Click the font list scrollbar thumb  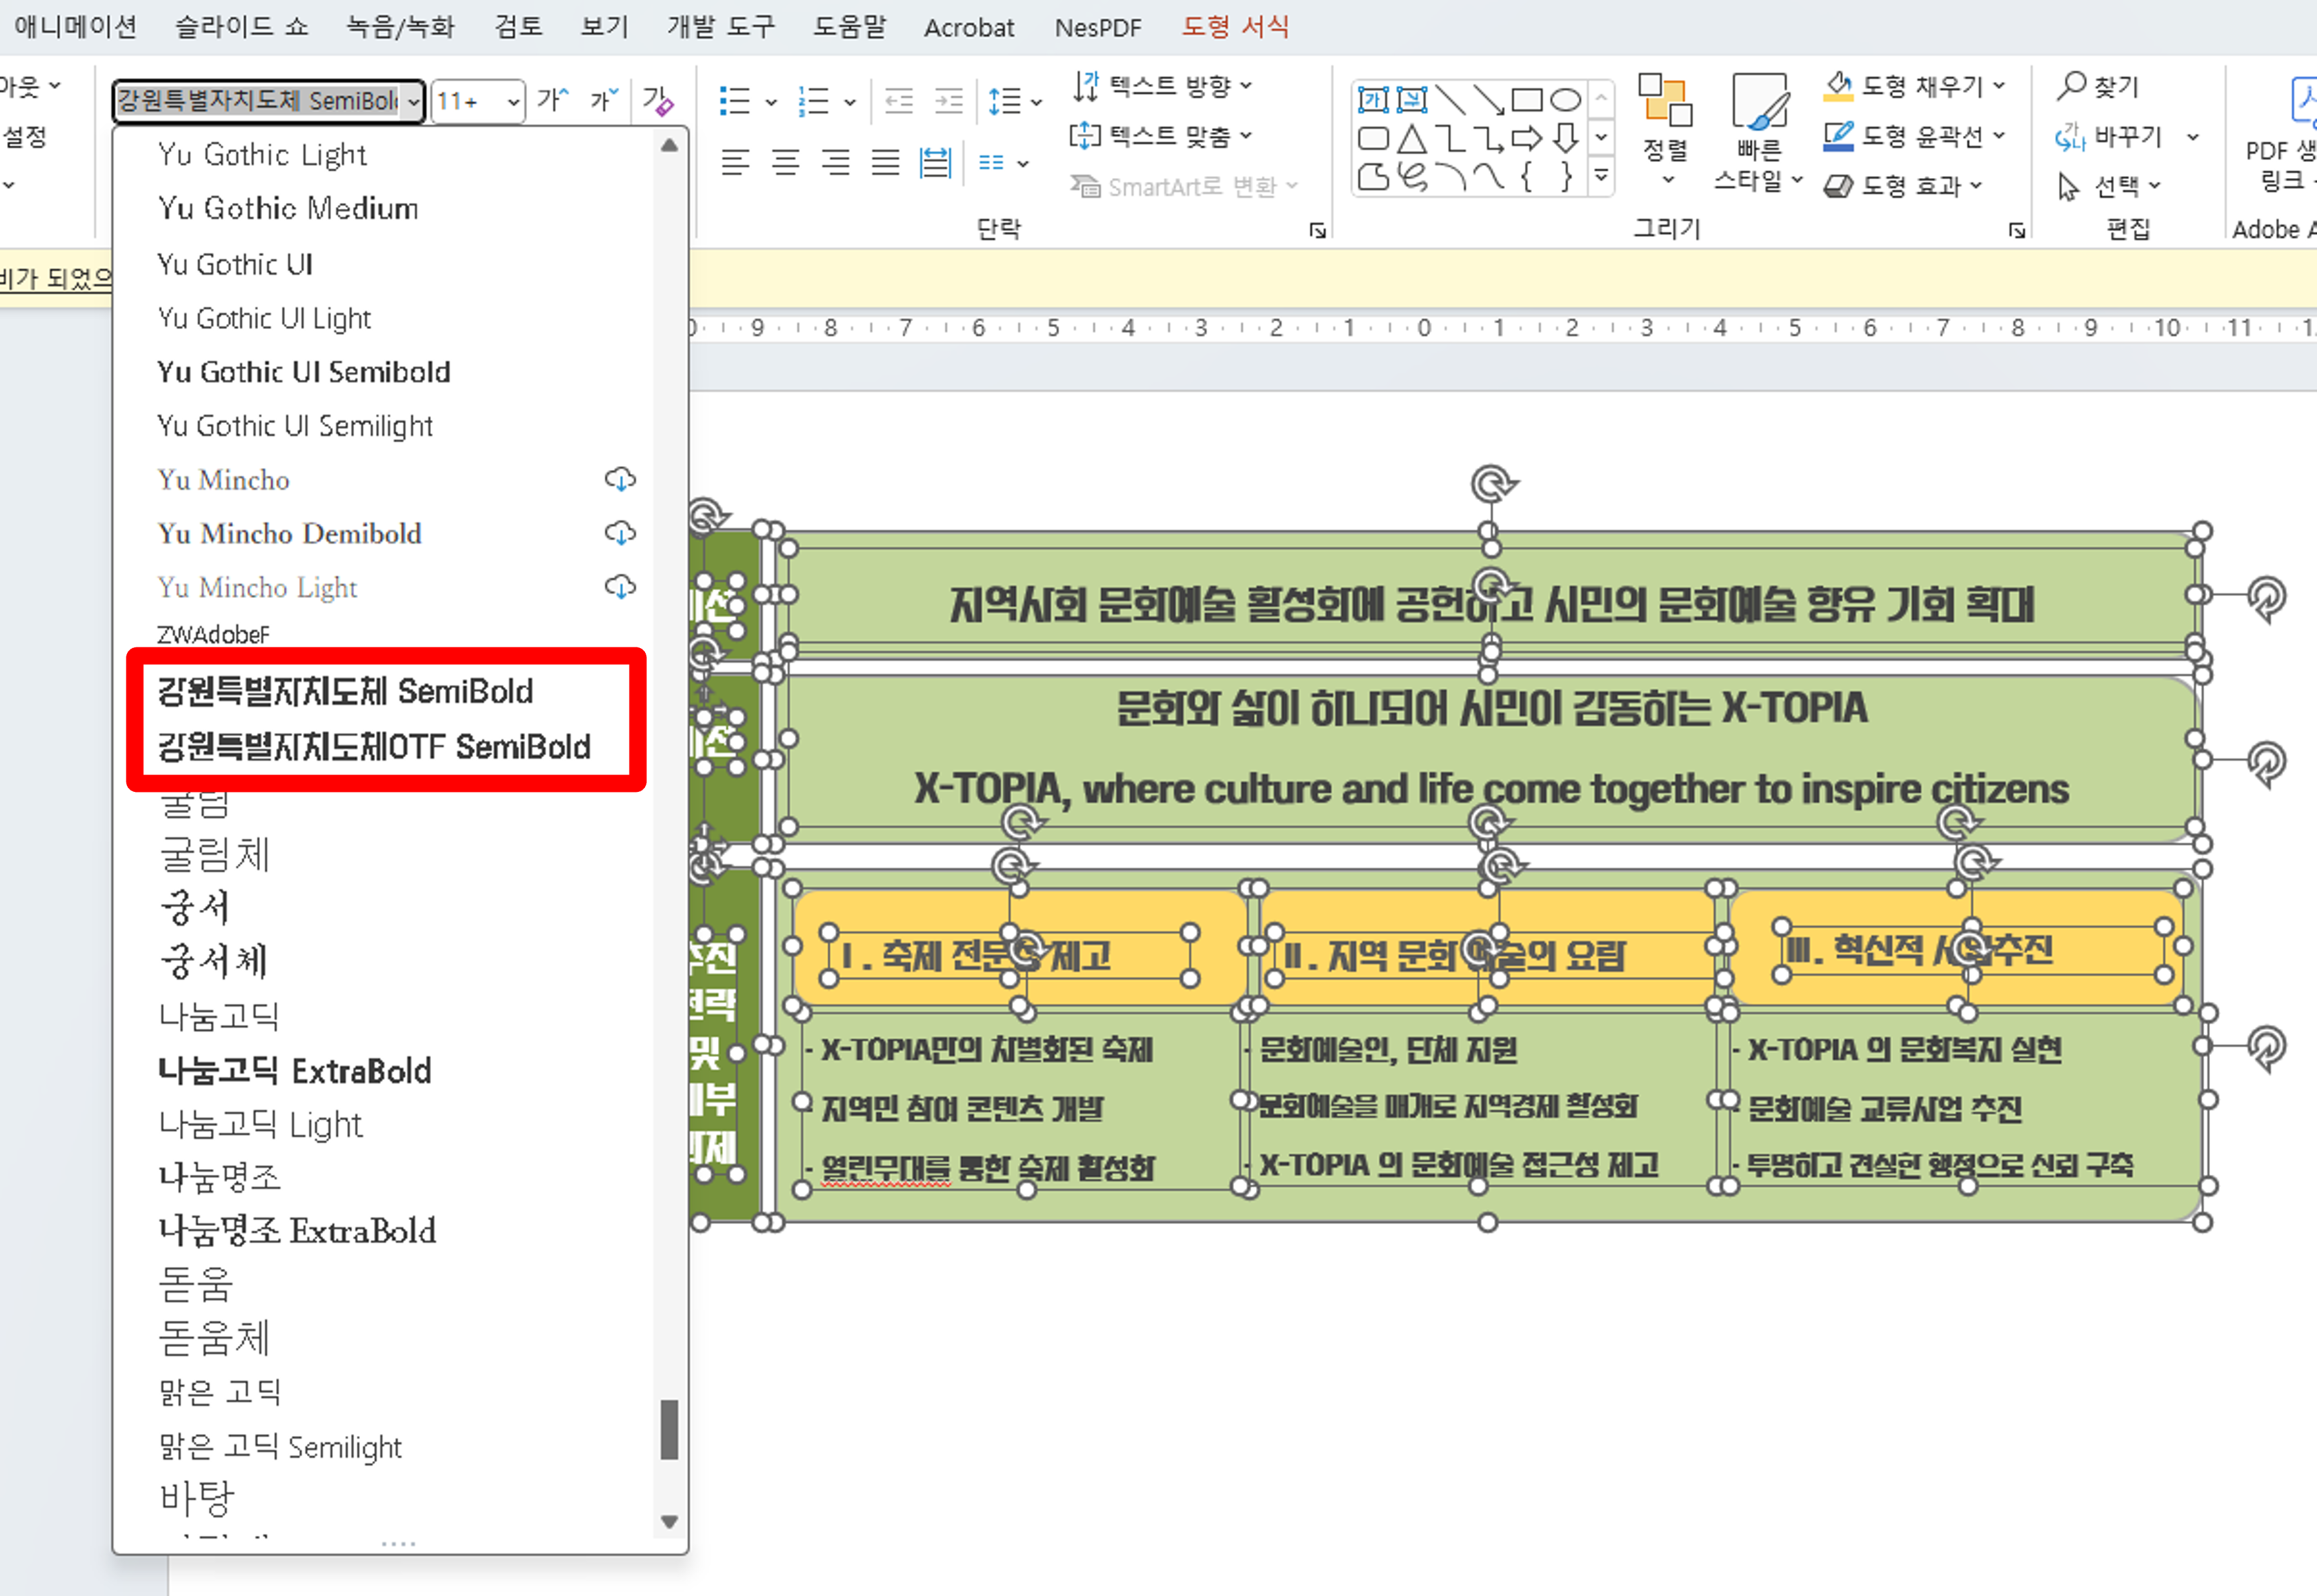669,1429
